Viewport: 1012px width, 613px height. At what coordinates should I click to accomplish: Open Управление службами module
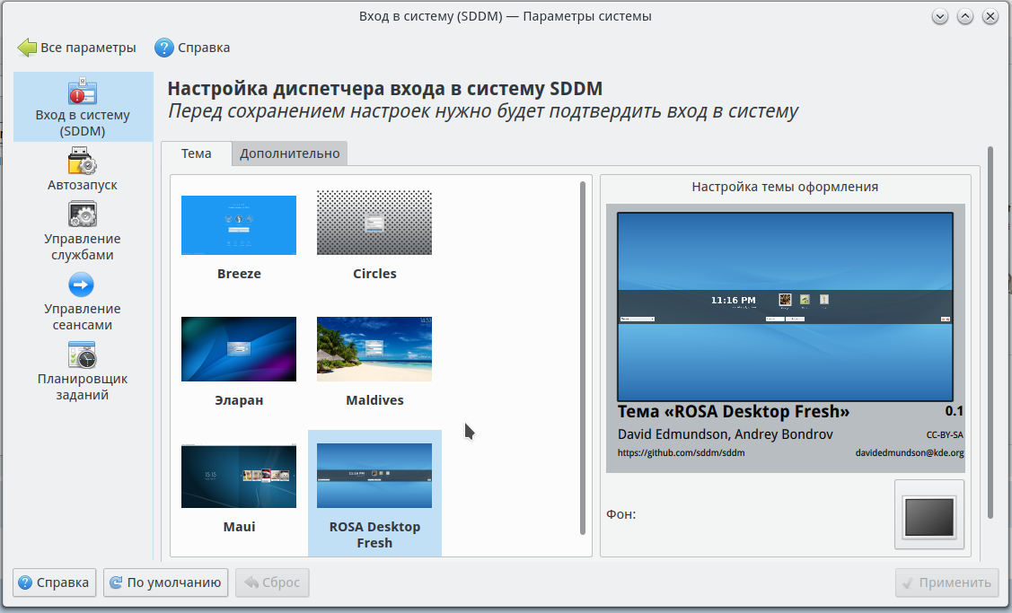tap(83, 231)
